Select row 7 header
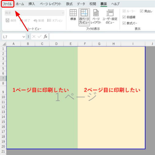Screen dimensions: 155x155 point(3,78)
